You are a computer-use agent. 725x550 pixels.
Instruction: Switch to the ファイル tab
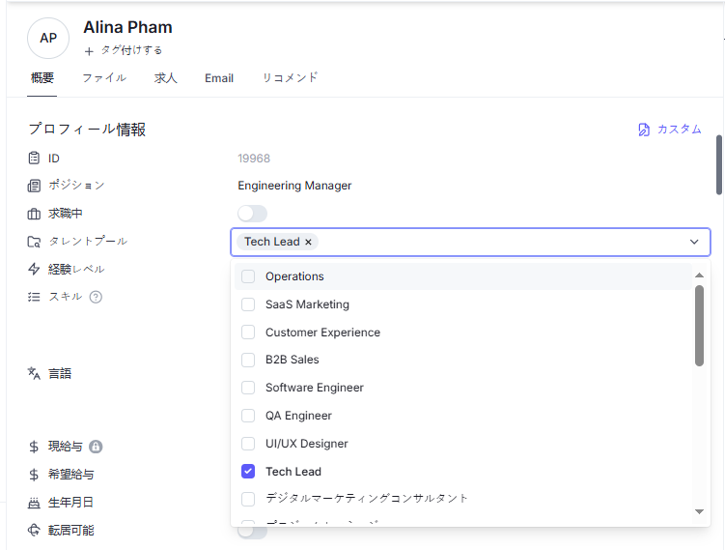(104, 78)
